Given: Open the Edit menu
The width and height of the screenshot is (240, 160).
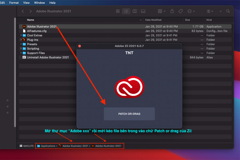Looking at the screenshot, I should 2,3.
